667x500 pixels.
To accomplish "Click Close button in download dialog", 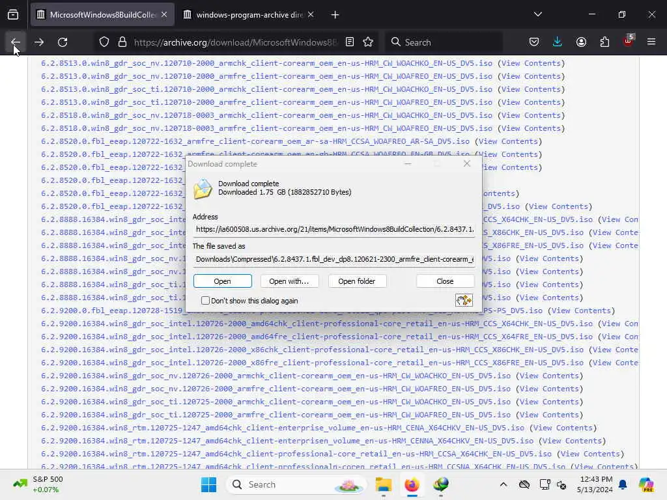I will [445, 281].
